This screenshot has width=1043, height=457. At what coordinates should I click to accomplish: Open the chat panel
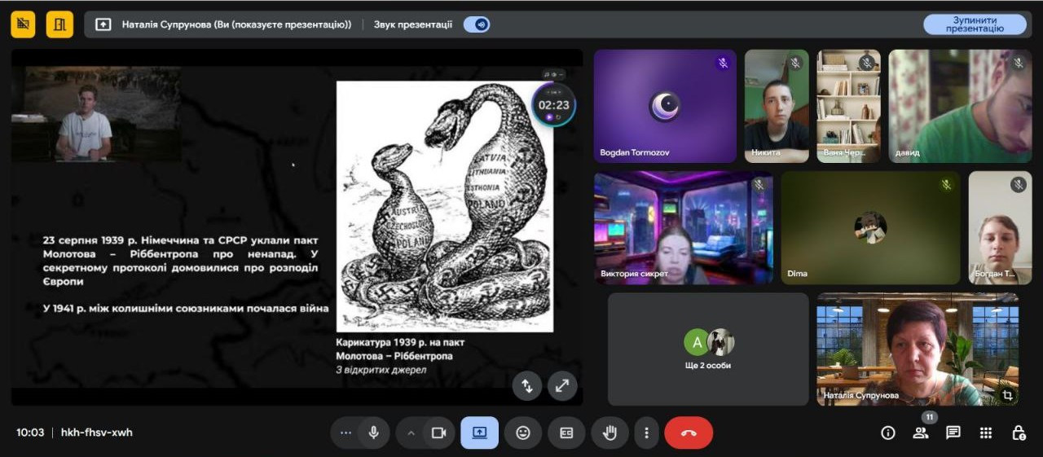coord(953,433)
